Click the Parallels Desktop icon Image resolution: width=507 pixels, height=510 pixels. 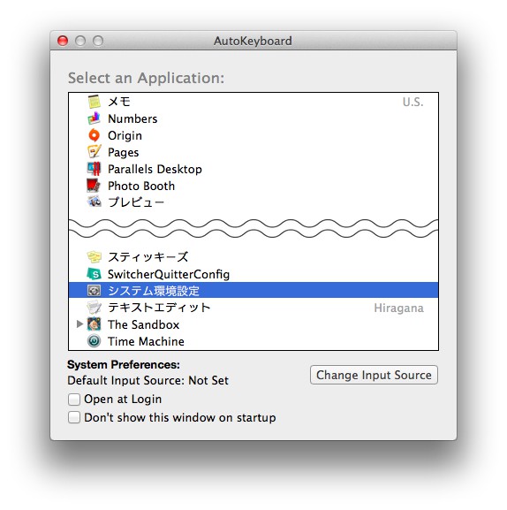click(95, 169)
